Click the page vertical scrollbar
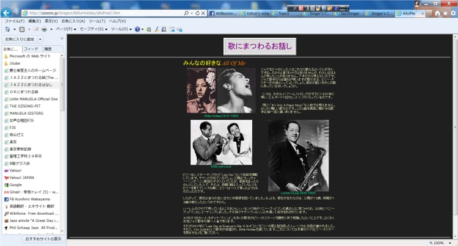 (x=455, y=136)
